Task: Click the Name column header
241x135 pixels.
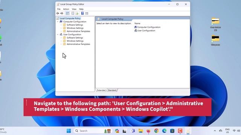Action: click(x=137, y=23)
